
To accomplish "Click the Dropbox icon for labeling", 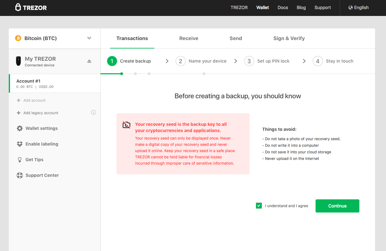I will tap(20, 144).
